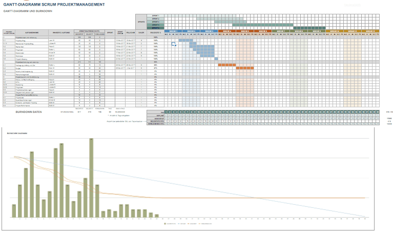Click the selected cell in the Gantt grid
The image size is (393, 231).
point(174,44)
